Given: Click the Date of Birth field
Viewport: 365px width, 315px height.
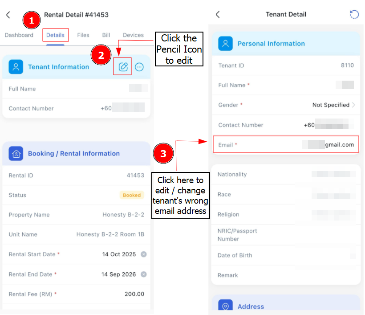Looking at the screenshot, I should tap(286, 255).
